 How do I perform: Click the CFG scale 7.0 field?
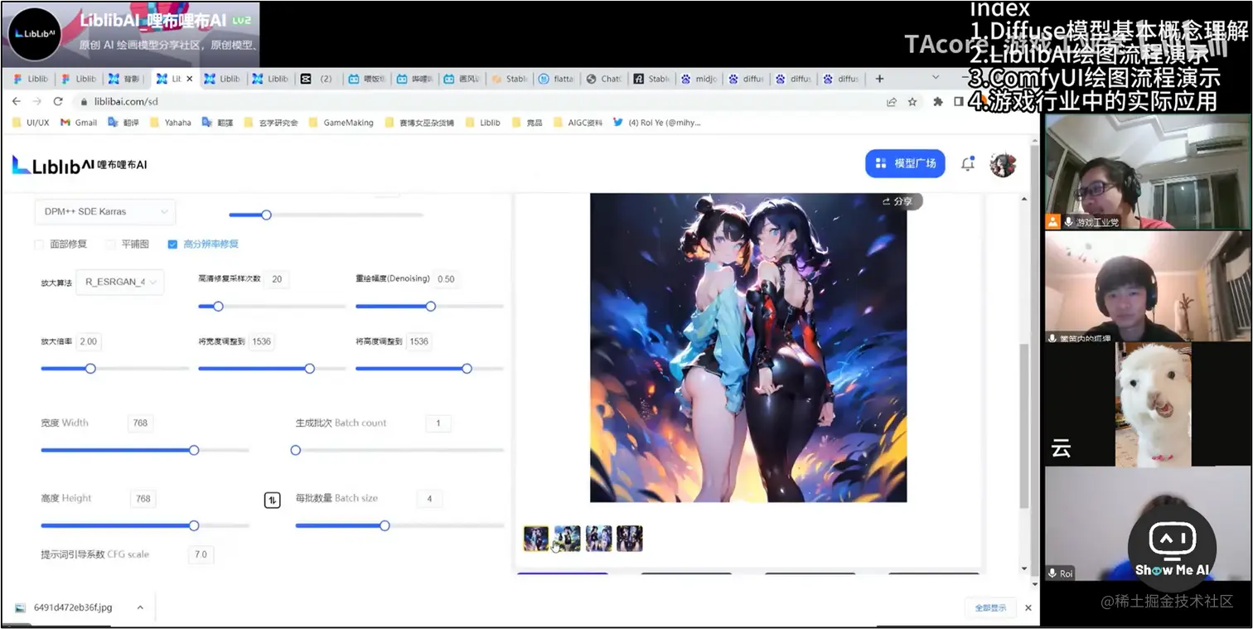point(201,554)
